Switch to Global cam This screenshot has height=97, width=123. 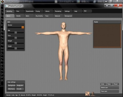pos(110,88)
